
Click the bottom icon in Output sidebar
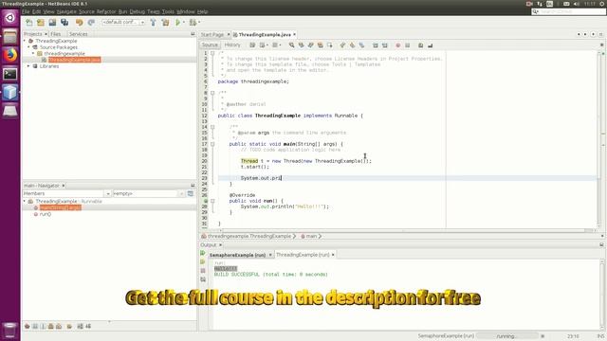coord(203,279)
